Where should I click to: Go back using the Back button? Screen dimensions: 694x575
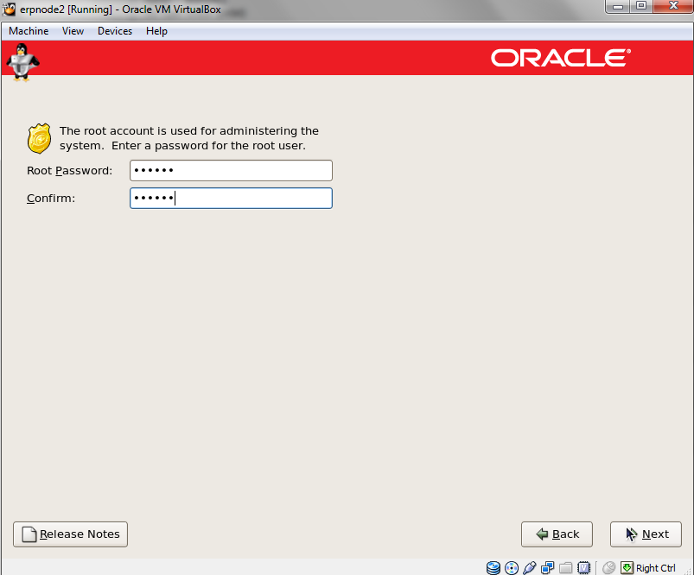[x=557, y=534]
